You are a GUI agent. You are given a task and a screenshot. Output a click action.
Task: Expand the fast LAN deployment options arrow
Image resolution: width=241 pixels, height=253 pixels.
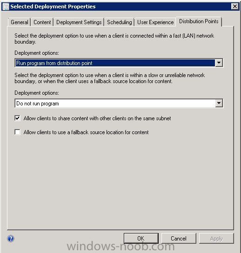pos(219,63)
